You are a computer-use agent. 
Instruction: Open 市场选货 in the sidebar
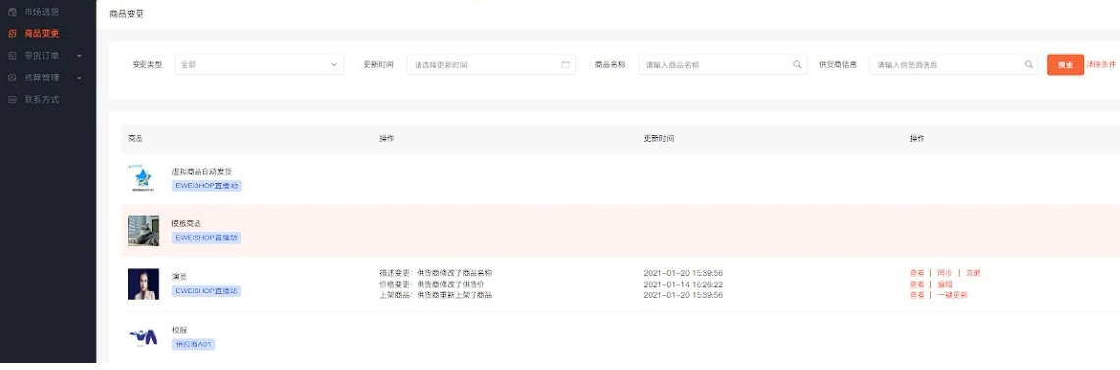click(x=41, y=12)
